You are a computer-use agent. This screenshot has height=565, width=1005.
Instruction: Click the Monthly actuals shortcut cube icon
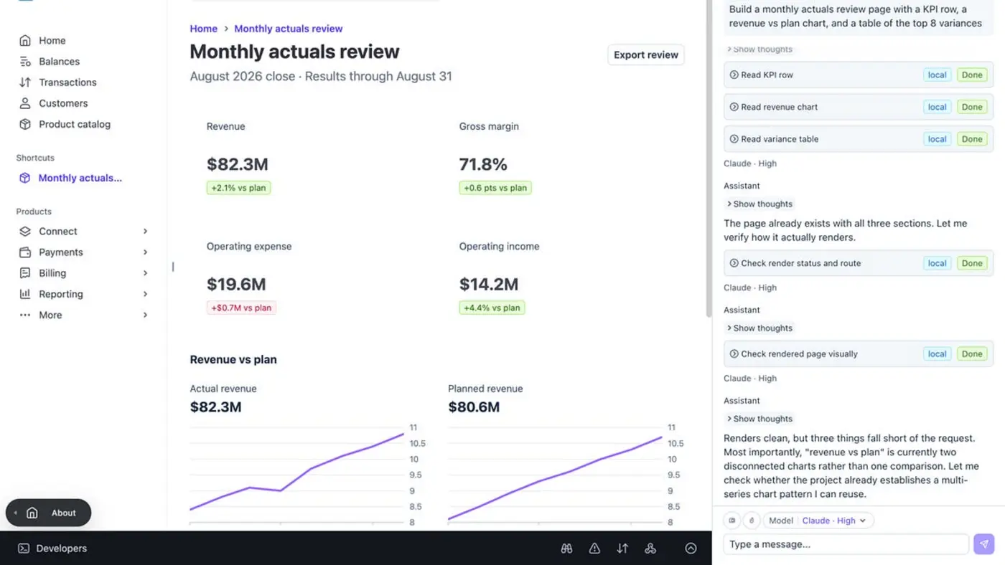tap(25, 178)
